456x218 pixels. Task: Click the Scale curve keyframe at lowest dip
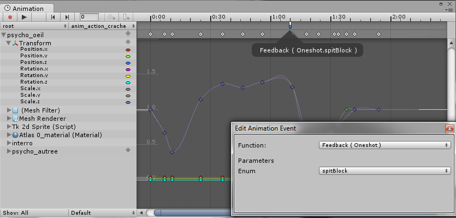[x=172, y=152]
